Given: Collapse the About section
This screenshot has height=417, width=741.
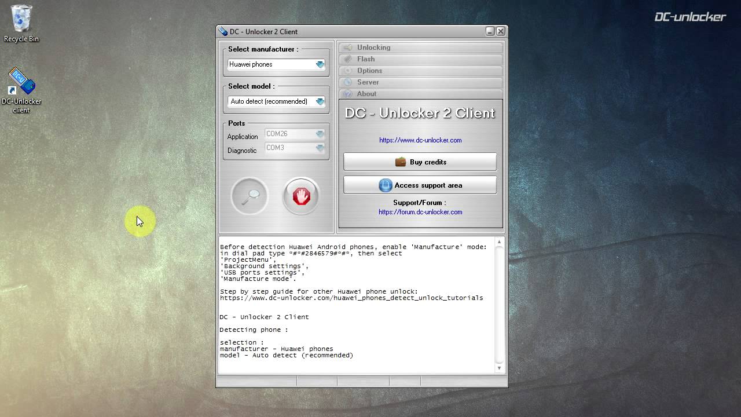Looking at the screenshot, I should pos(421,94).
